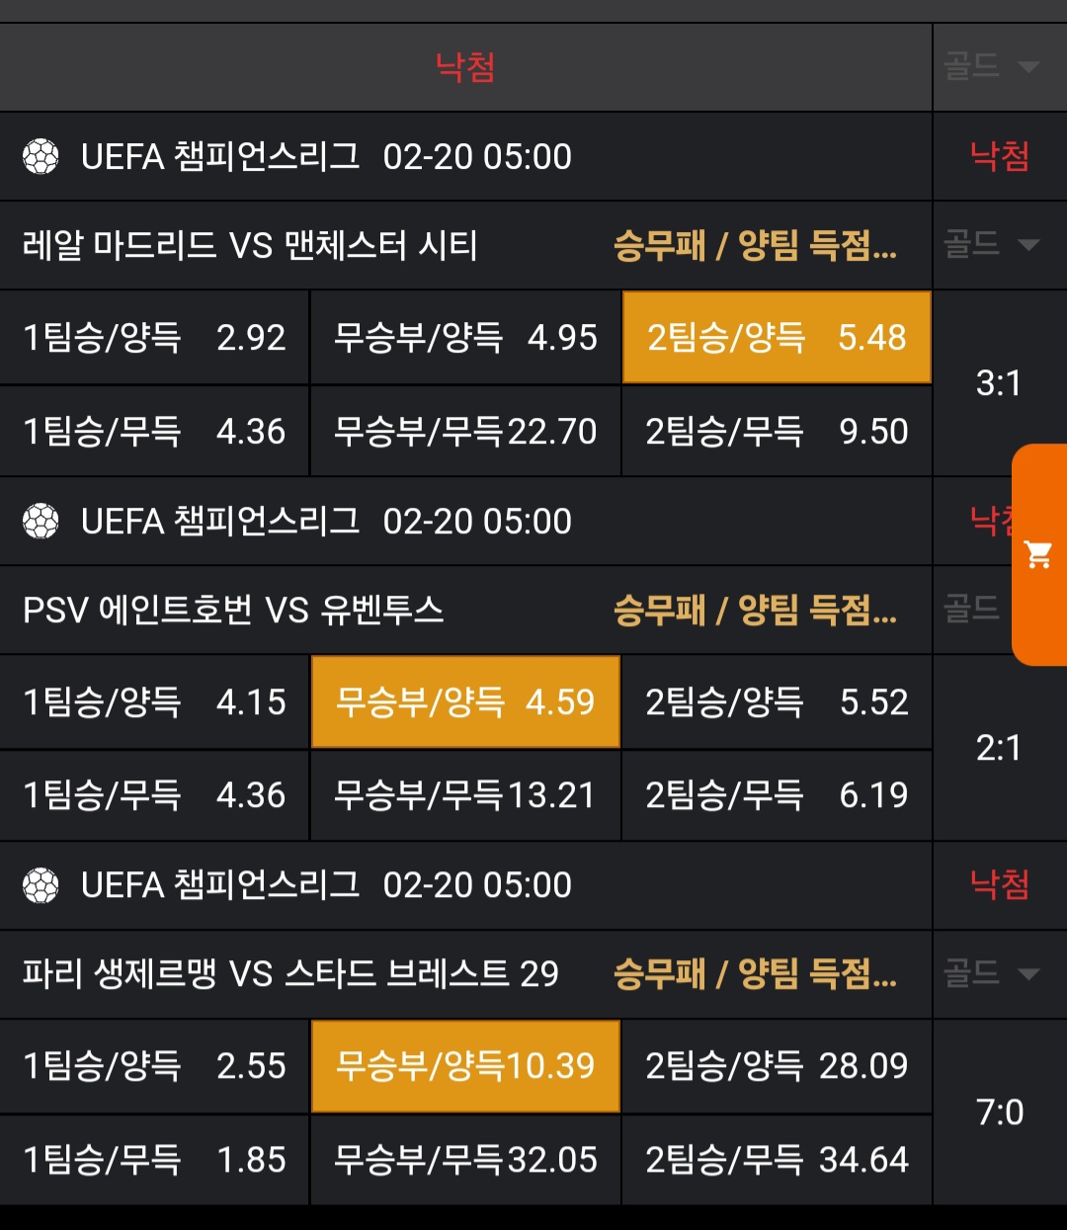Click soccer ball icon beside Real Madrid match league
Screen dimensions: 1067x1230
(41, 157)
